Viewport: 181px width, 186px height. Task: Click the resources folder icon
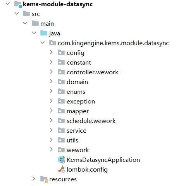point(44,179)
